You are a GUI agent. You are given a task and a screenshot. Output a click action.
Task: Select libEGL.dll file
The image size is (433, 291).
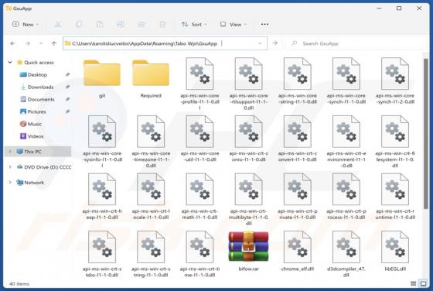click(395, 252)
